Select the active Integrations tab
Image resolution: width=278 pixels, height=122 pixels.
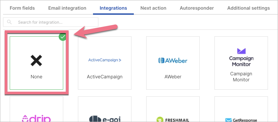(x=113, y=8)
